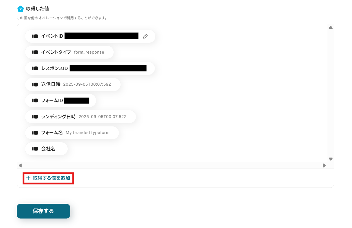Viewport: 352px width, 228px height.
Task: Click the tag icon on the 送信日時 chip
Action: pyautogui.click(x=35, y=85)
